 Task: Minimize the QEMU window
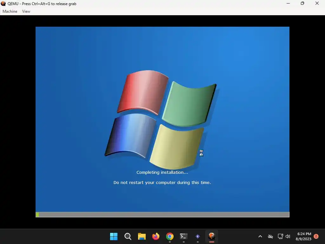click(288, 3)
